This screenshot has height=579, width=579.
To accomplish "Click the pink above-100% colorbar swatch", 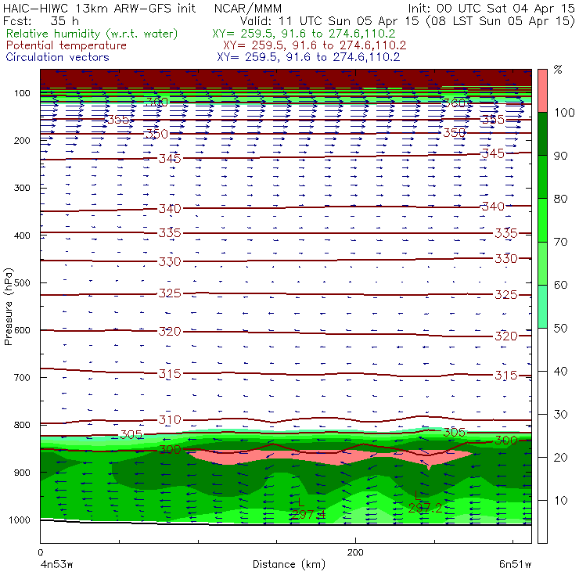I will [542, 91].
